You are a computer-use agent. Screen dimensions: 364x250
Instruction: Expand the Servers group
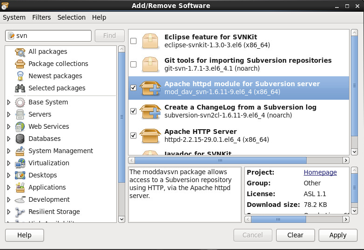coord(9,114)
